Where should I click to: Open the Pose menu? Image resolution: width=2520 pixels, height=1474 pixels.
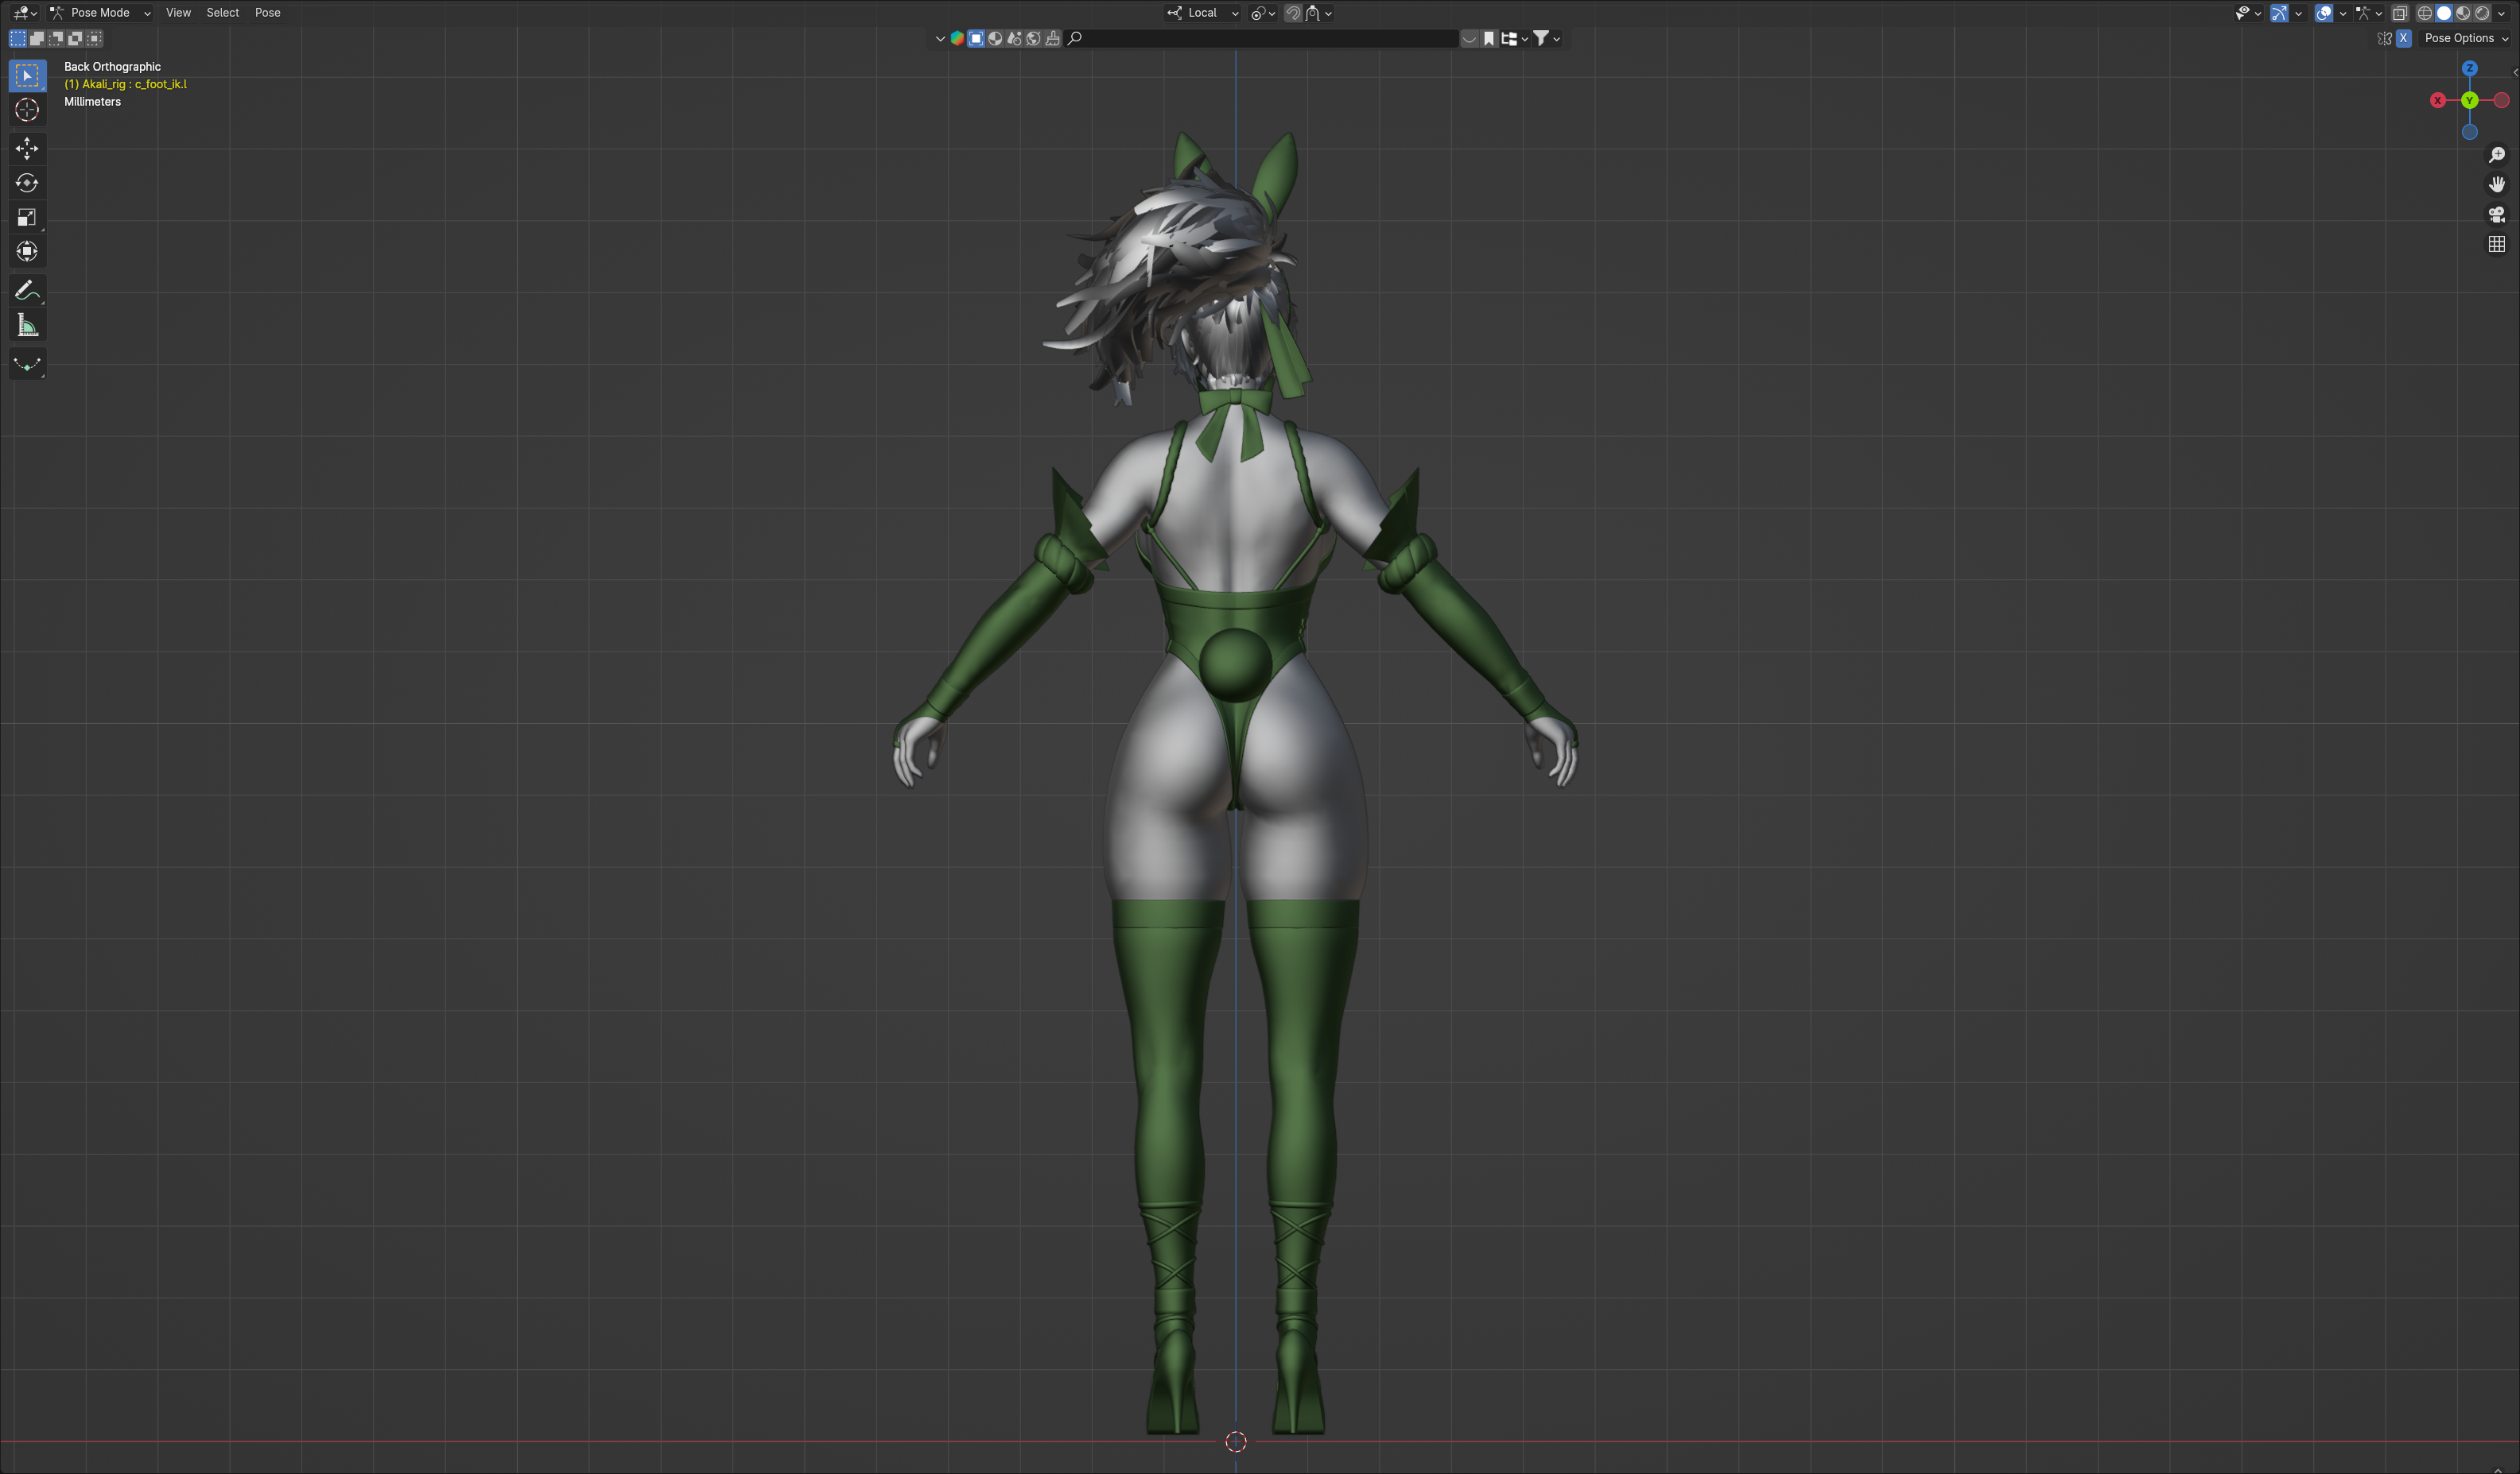pos(268,13)
